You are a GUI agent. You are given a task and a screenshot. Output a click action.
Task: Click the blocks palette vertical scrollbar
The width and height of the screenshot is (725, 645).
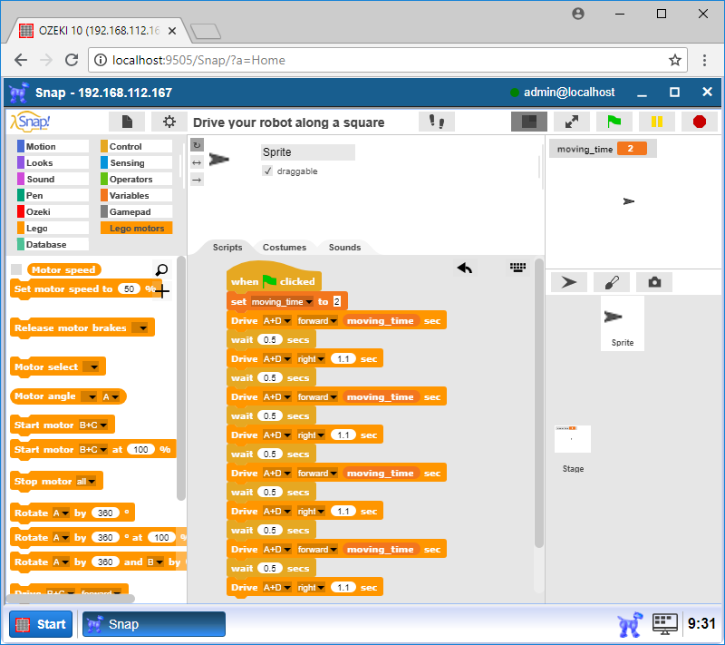[x=180, y=378]
